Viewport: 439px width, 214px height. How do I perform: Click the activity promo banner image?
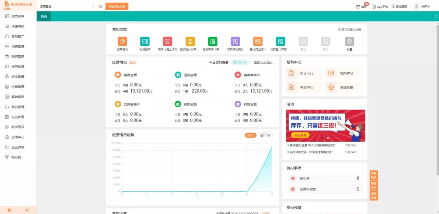(x=326, y=125)
